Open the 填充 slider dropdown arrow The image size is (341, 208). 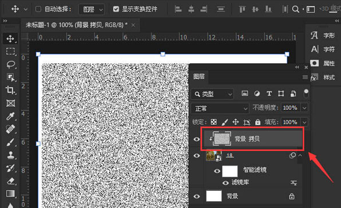pyautogui.click(x=305, y=122)
